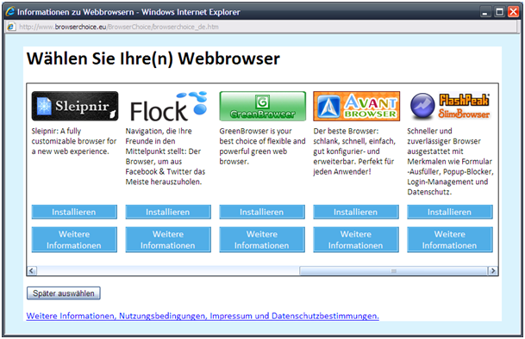Click the FlashPeak SlimBrowser logo

click(x=450, y=106)
